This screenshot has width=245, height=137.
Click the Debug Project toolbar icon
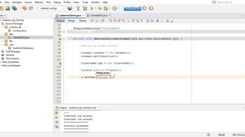coord(100,8)
